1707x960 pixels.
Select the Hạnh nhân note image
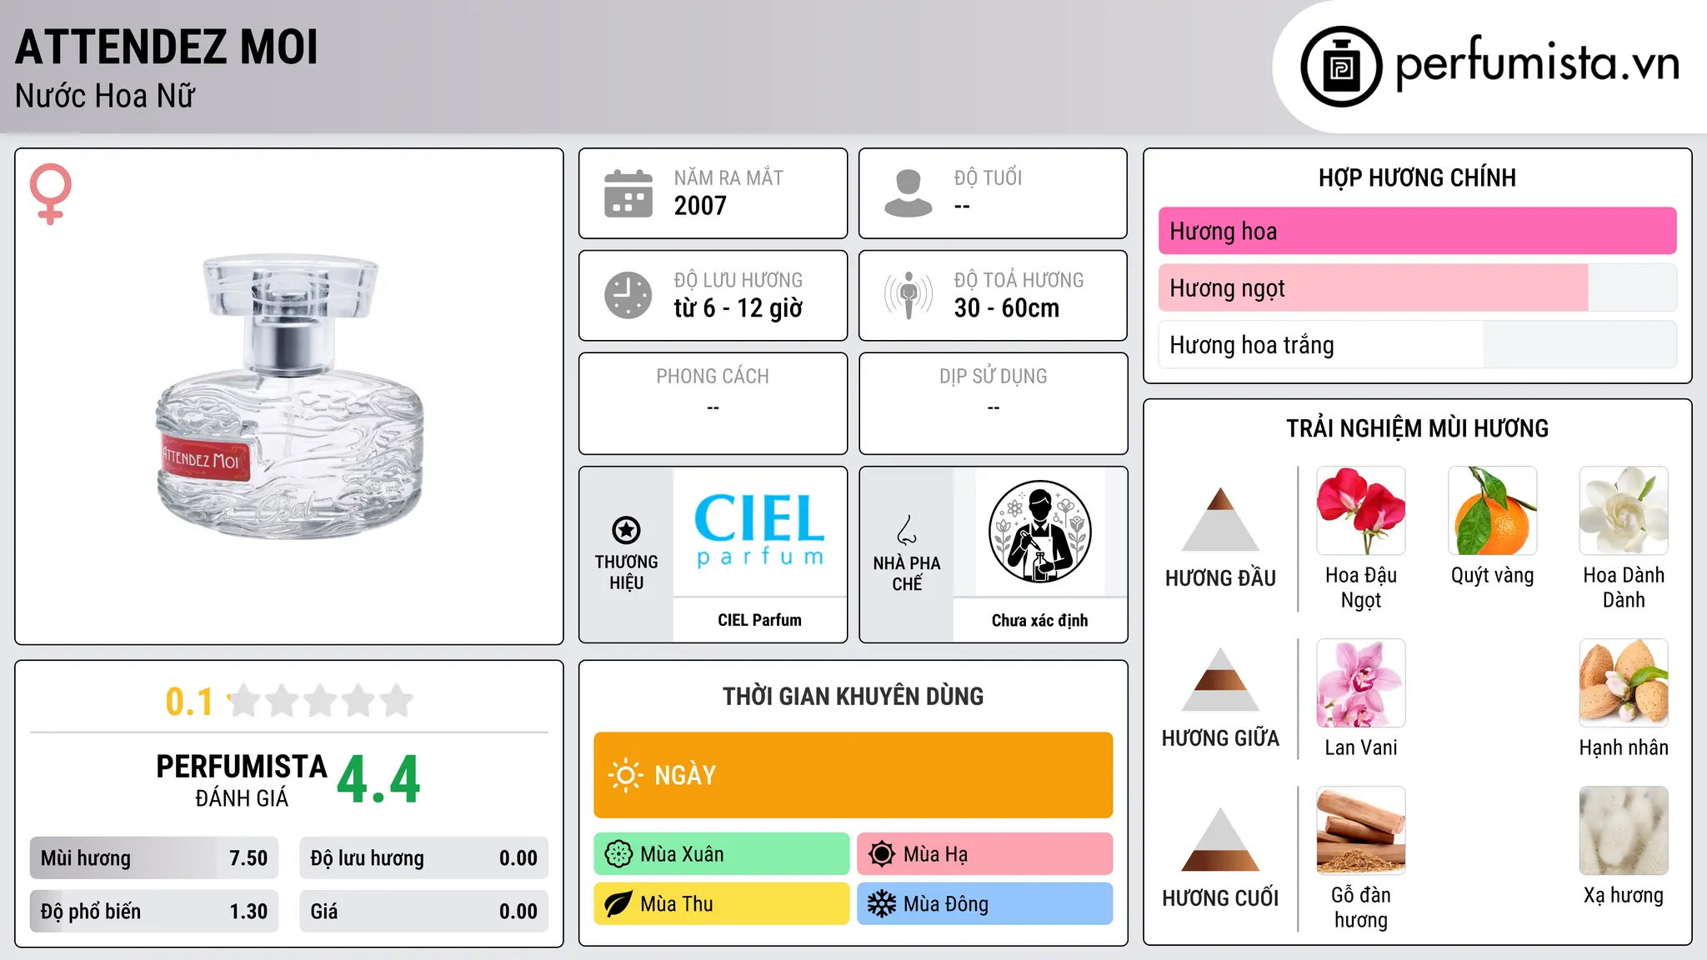pos(1624,683)
